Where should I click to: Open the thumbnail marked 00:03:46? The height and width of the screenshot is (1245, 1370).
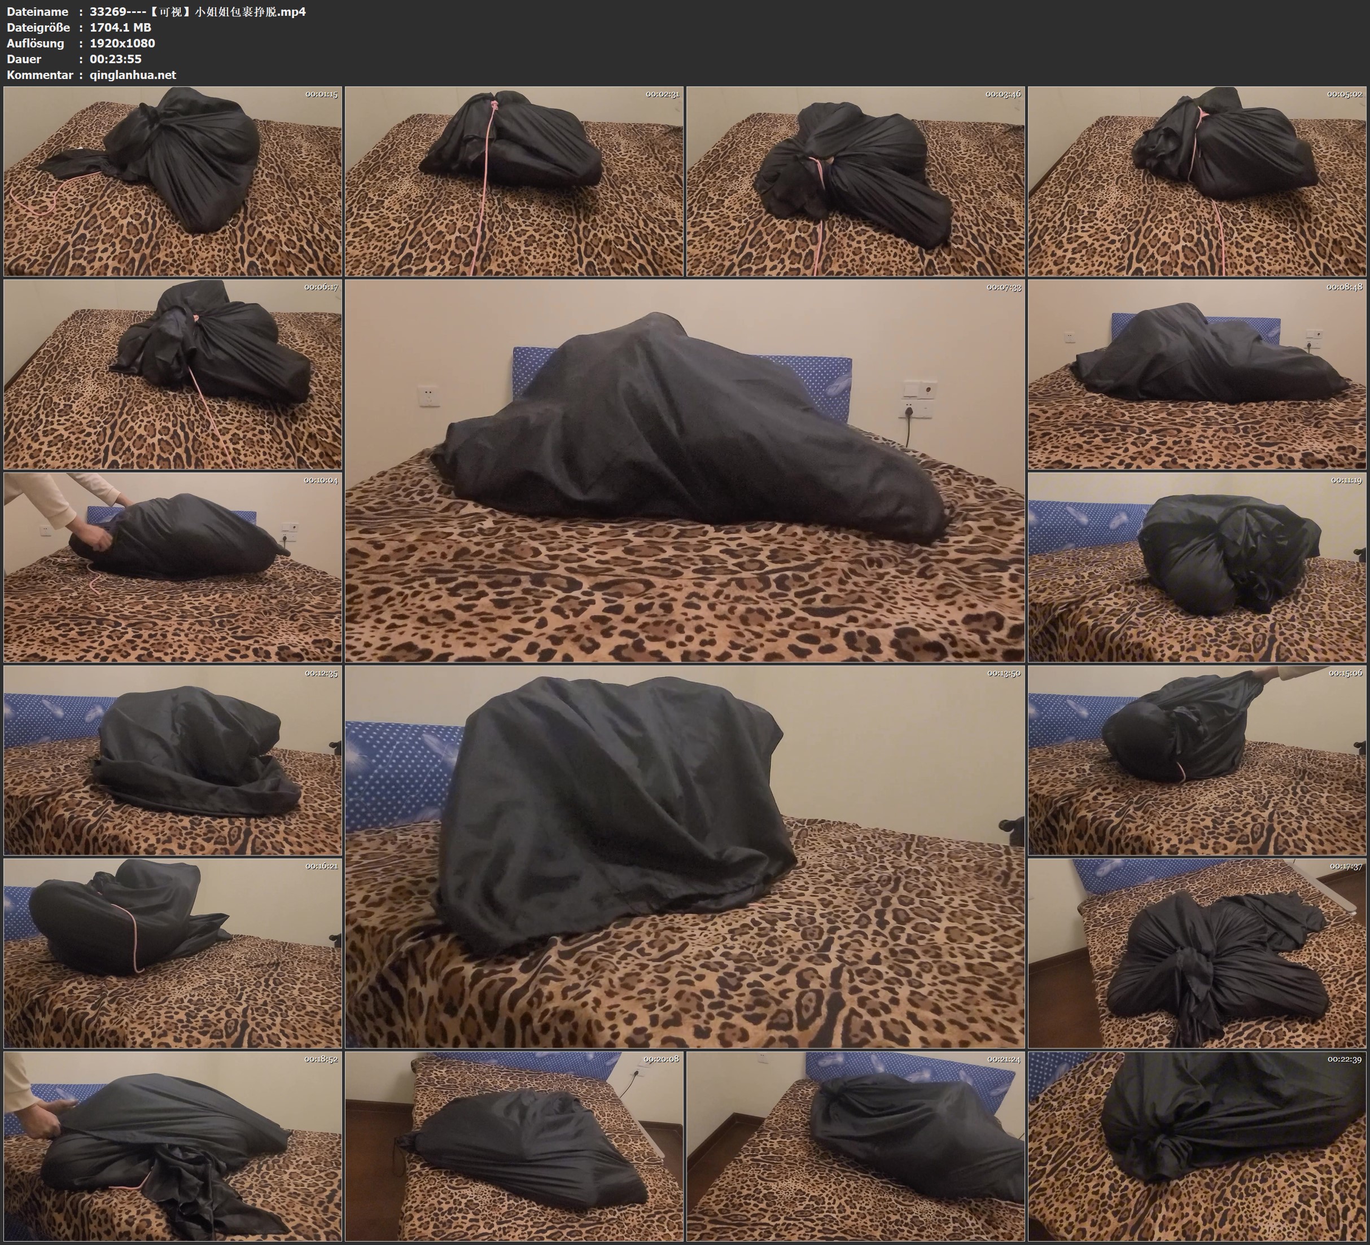(x=856, y=181)
